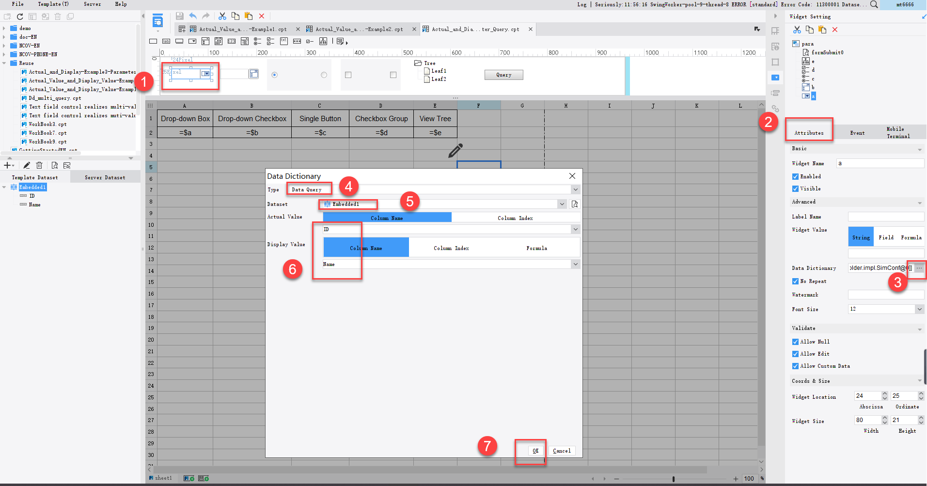927x486 pixels.
Task: Select the calendar date widget icon
Action: [x=219, y=41]
